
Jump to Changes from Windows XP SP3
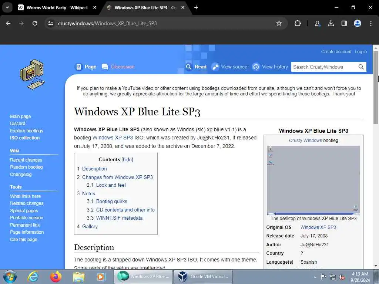coord(115,177)
